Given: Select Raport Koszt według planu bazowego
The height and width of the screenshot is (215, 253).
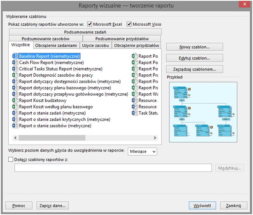Looking at the screenshot, I should (x=56, y=107).
